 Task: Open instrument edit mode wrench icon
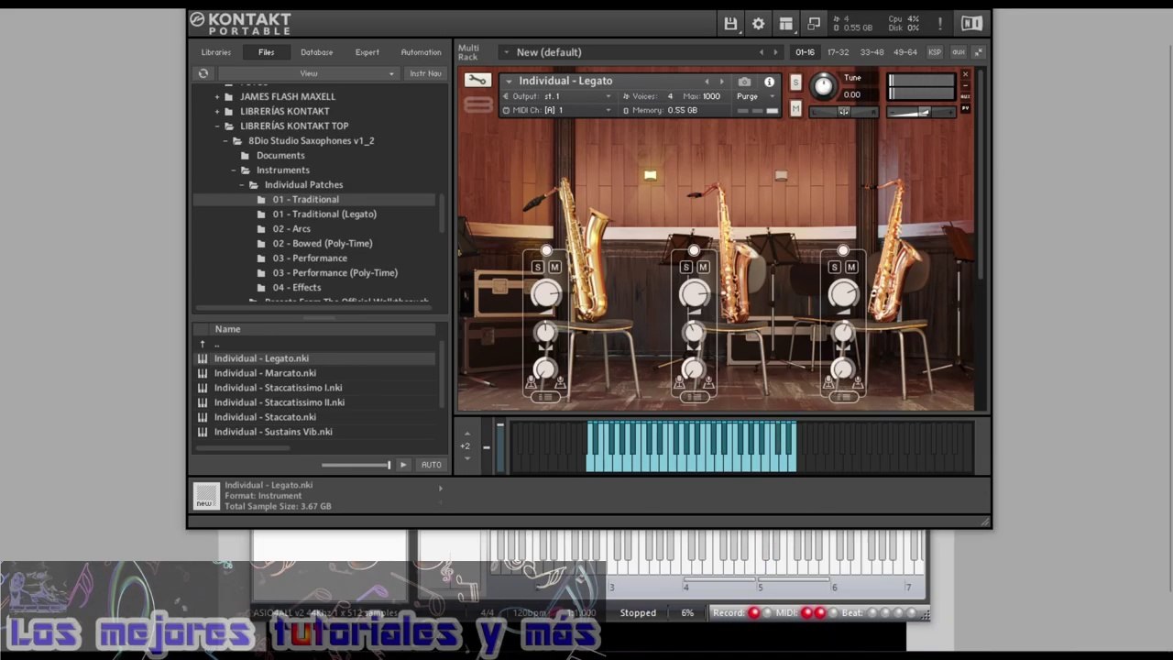[x=477, y=81]
